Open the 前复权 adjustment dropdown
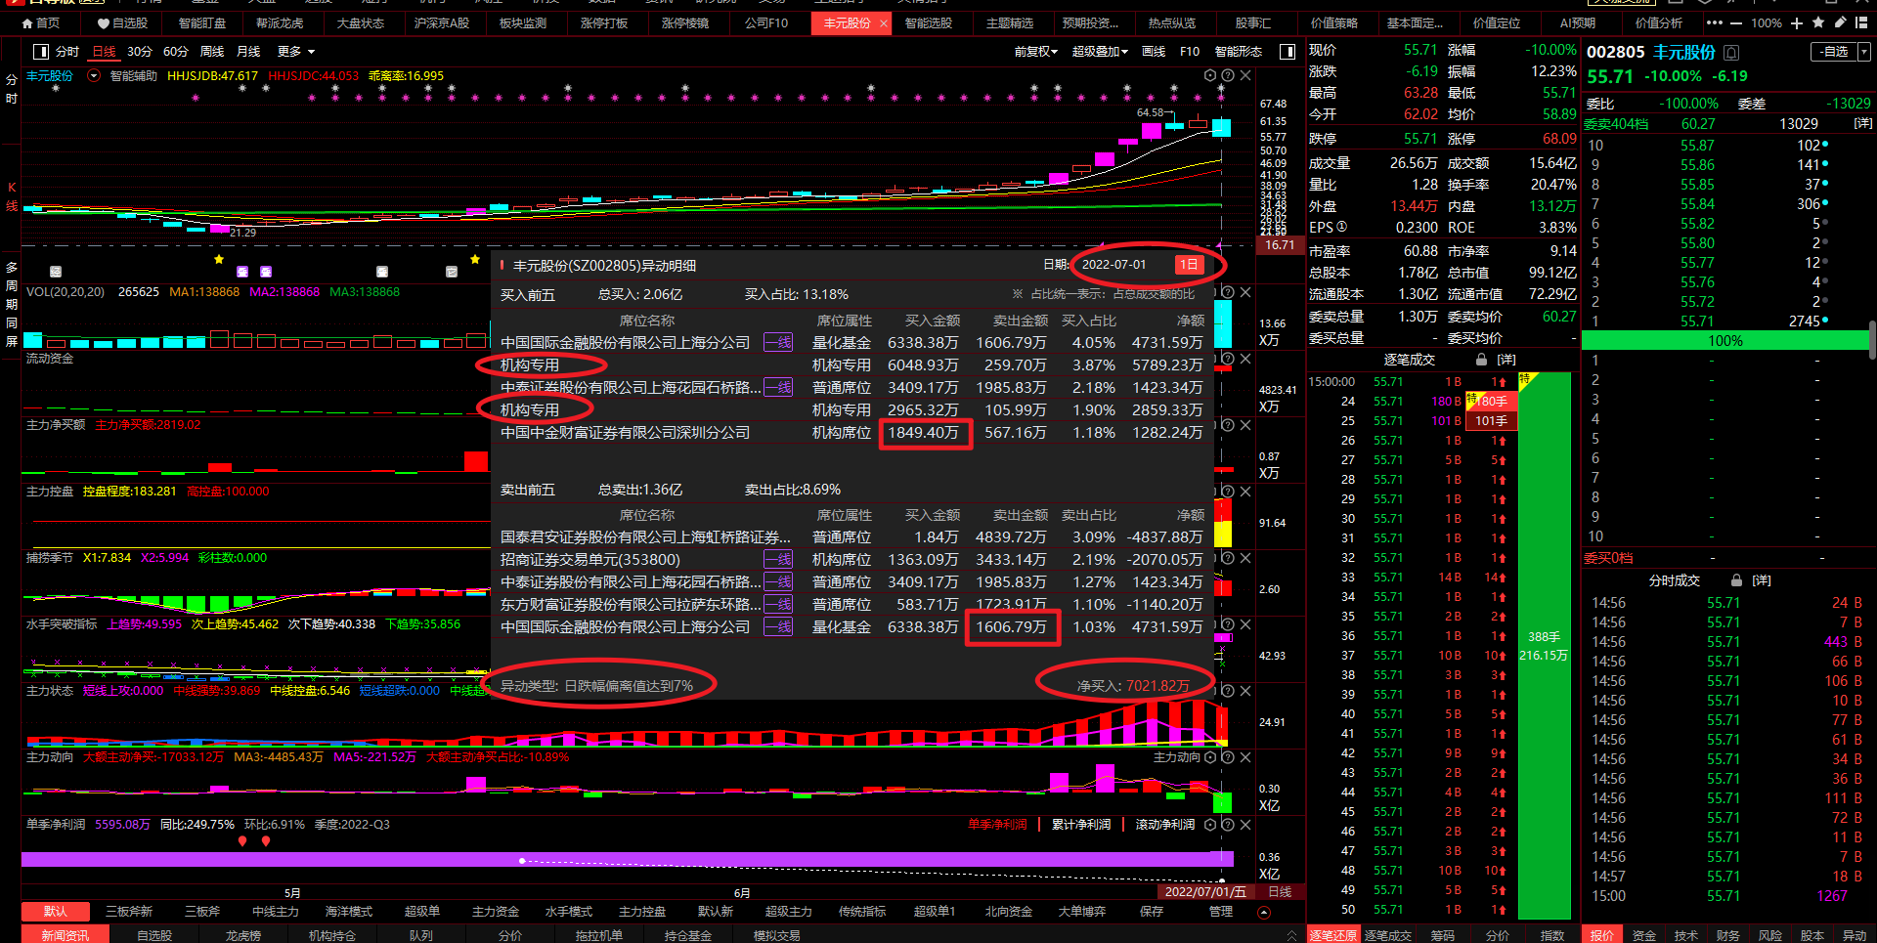Screen dimensions: 1877x943 pos(1036,52)
